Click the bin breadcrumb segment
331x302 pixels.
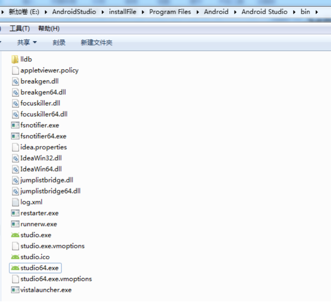(x=305, y=12)
